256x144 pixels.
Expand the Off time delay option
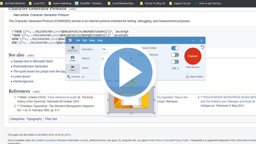(x=175, y=68)
